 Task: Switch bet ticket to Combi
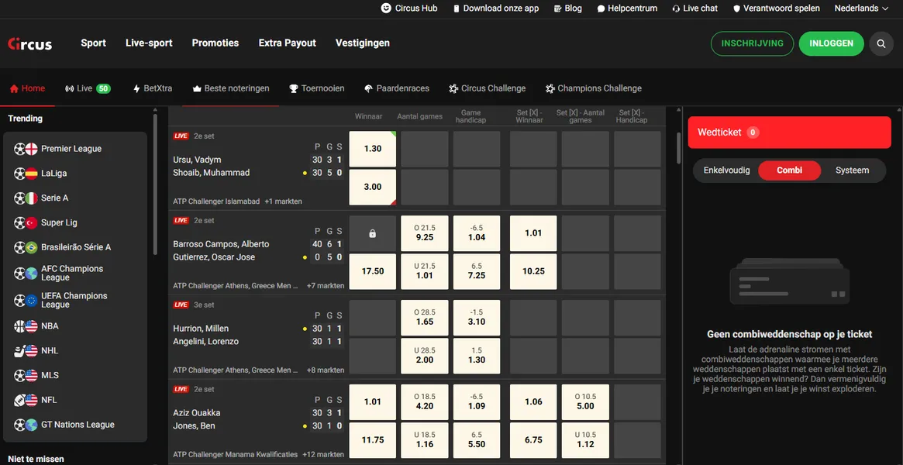coord(789,170)
